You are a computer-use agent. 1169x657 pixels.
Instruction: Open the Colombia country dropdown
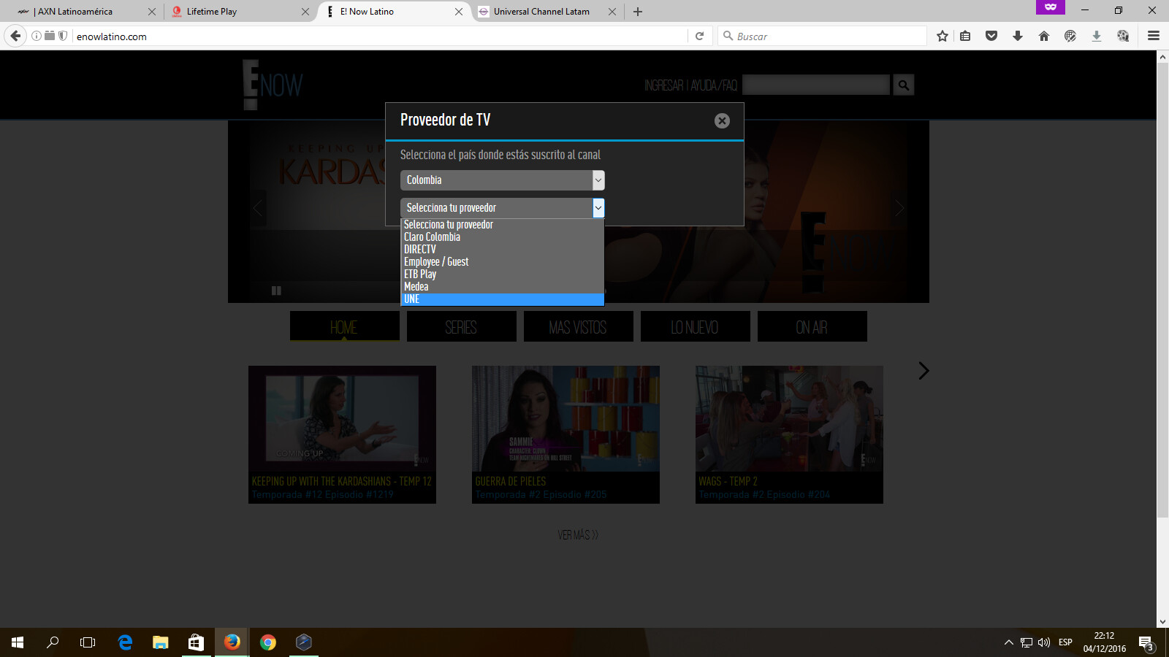pyautogui.click(x=503, y=180)
